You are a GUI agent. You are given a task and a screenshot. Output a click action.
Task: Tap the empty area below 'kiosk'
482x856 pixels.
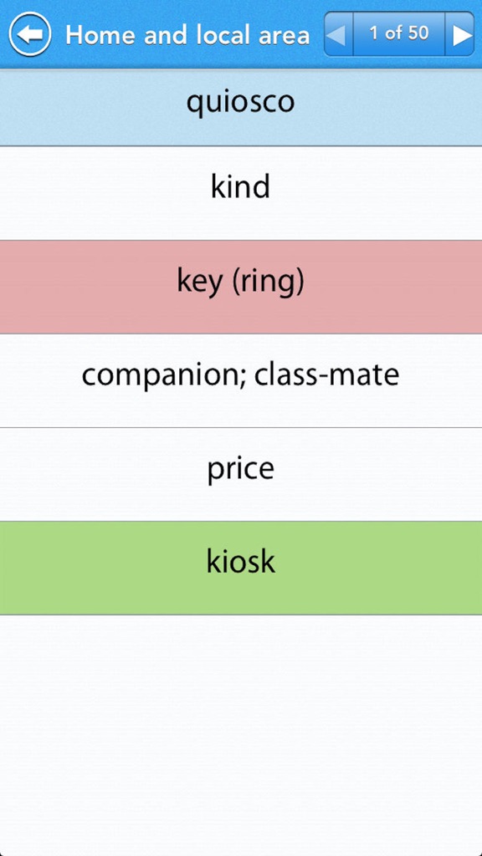(240, 736)
